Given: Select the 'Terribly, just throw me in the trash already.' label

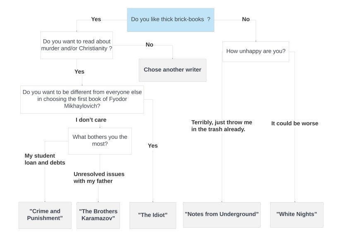Looking at the screenshot, I should point(222,126).
